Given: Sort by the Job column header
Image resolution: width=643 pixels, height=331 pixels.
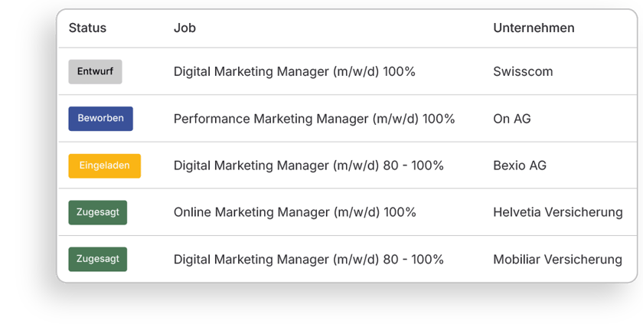Looking at the screenshot, I should [x=184, y=28].
